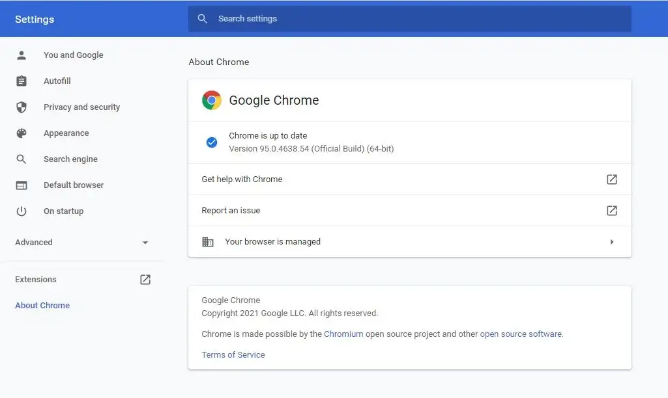Open Privacy and security section

[82, 107]
